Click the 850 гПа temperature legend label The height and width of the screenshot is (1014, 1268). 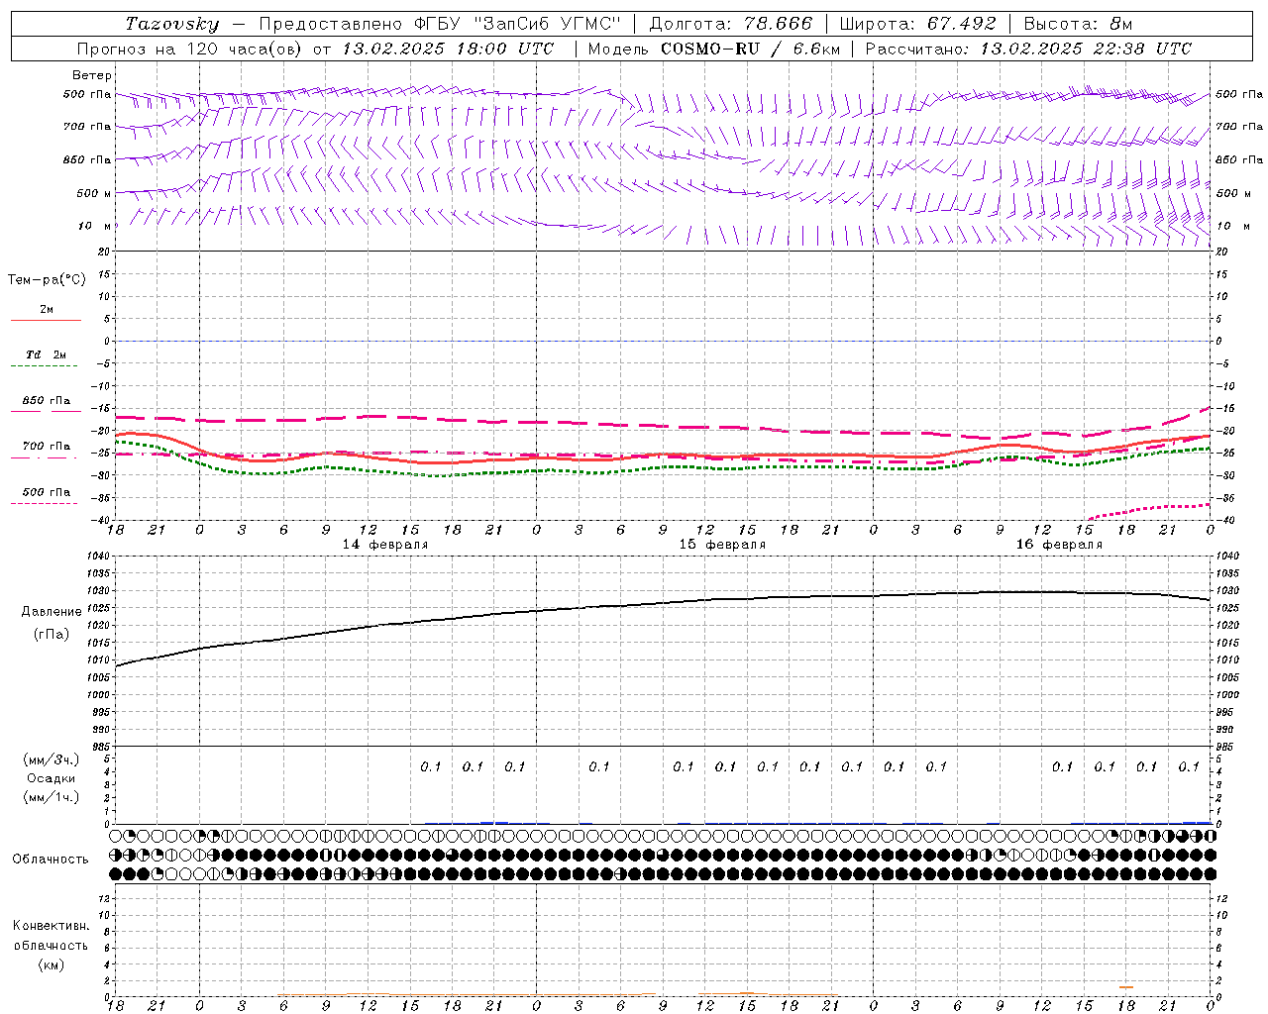coord(47,401)
